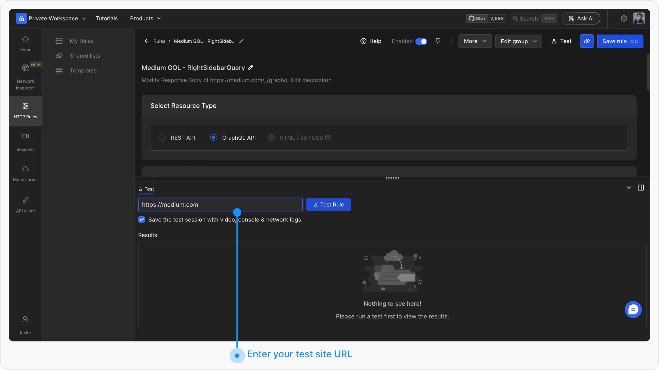Open the Edit group dropdown
Image resolution: width=659 pixels, height=370 pixels.
tap(518, 41)
